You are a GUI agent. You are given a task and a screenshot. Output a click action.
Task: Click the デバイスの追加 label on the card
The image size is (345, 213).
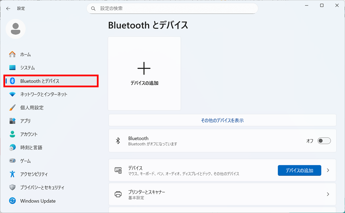144,83
